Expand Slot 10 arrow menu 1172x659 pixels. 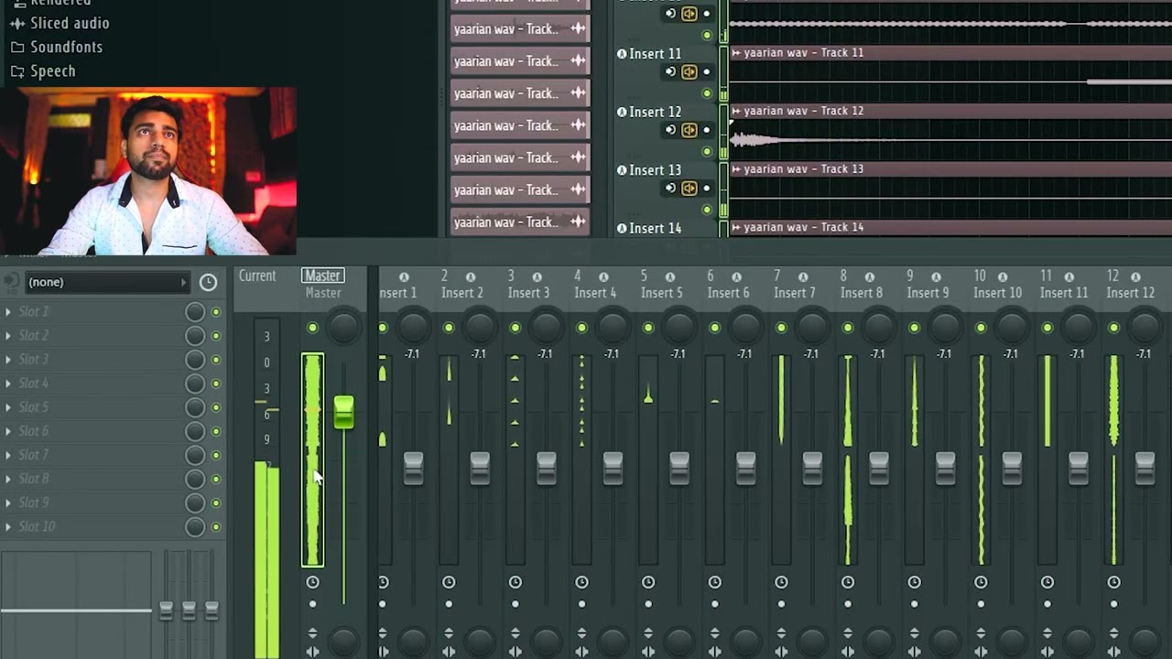[8, 526]
